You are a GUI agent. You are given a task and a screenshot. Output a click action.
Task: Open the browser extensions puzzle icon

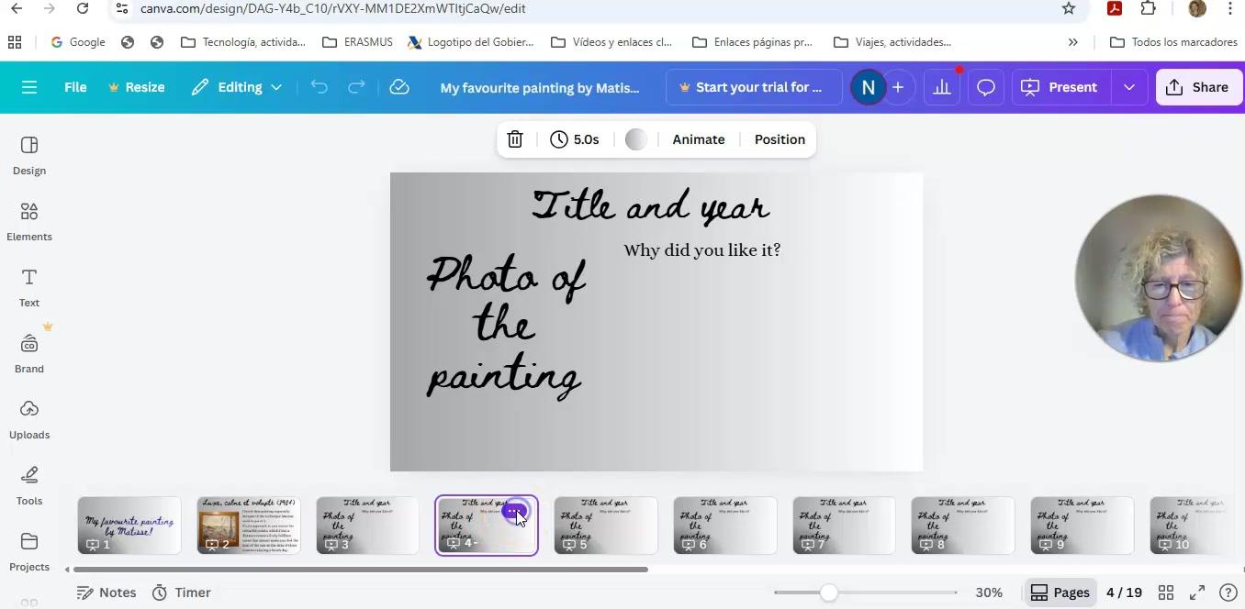(1149, 8)
